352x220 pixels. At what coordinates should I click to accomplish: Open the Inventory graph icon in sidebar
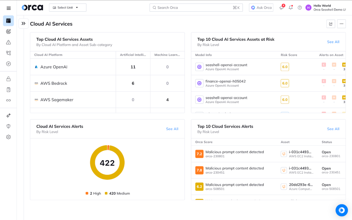(8, 53)
